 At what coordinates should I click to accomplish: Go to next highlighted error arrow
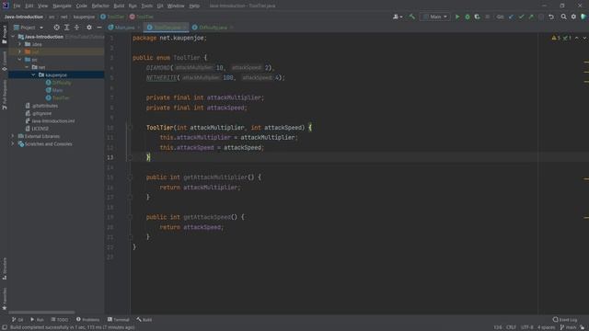[x=584, y=38]
